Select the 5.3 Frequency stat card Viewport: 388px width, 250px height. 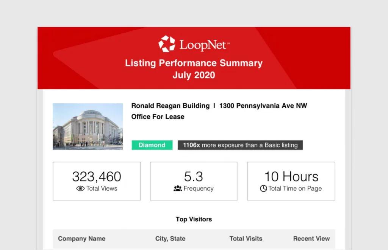pyautogui.click(x=194, y=181)
